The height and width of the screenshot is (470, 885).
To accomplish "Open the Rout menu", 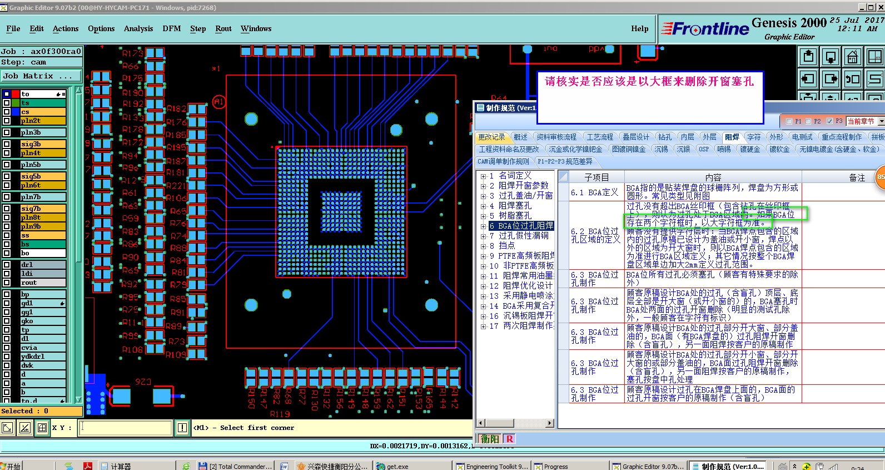I will [223, 28].
